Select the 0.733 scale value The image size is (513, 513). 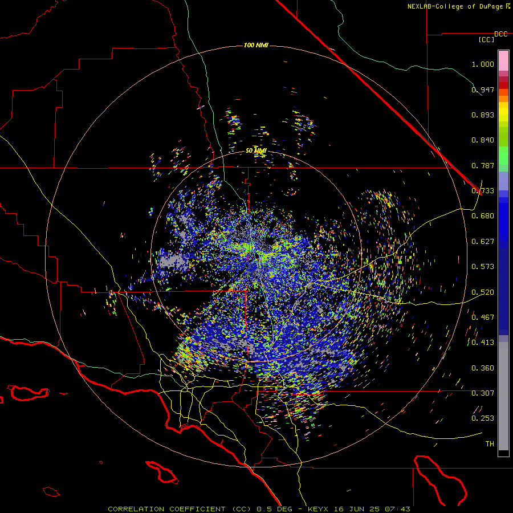483,191
